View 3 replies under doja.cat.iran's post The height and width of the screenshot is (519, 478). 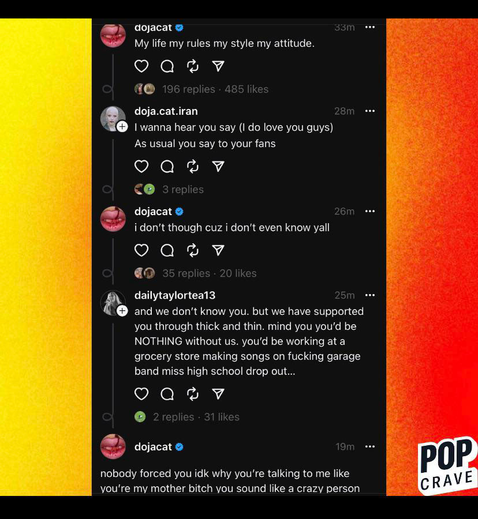pos(183,189)
